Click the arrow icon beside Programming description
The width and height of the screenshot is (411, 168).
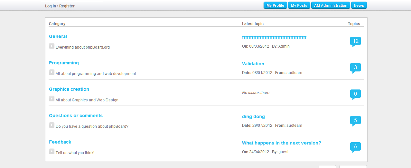click(51, 72)
